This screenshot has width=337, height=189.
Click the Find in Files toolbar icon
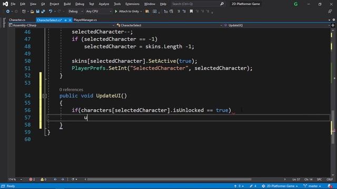click(147, 12)
